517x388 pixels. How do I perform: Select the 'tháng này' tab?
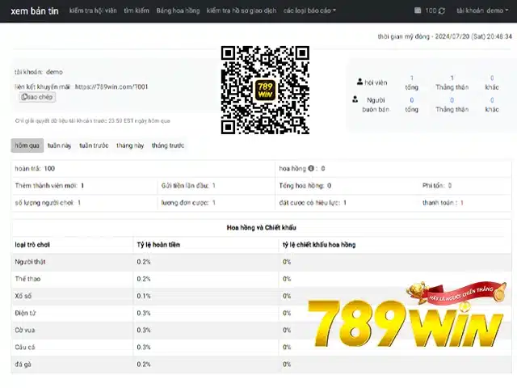point(130,145)
